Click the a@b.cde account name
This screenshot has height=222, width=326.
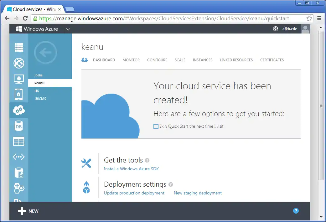click(x=290, y=29)
